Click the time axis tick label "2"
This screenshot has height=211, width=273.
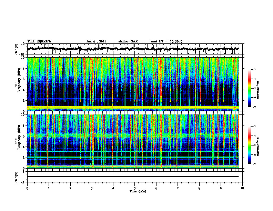pos(70,188)
